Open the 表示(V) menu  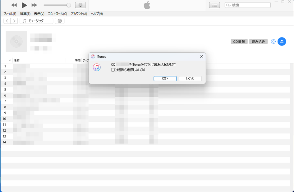[x=39, y=14]
